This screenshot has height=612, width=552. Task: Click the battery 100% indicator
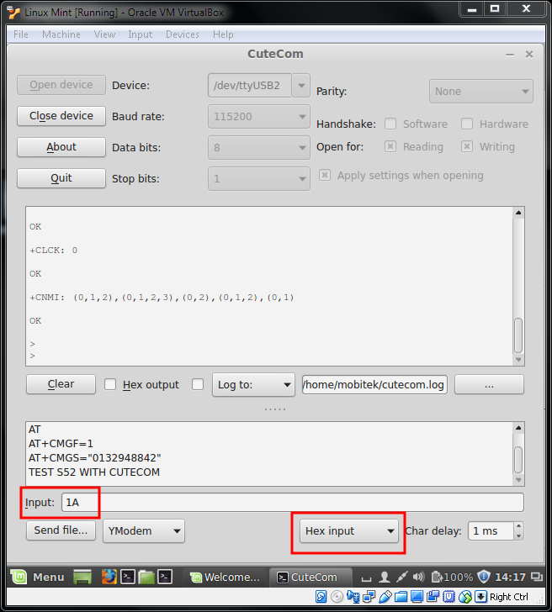450,577
